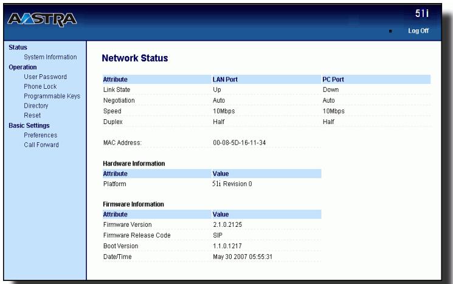Click the Link State row label
The width and height of the screenshot is (453, 284).
pos(116,89)
